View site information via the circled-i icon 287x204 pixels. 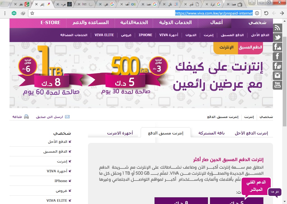(x=257, y=13)
